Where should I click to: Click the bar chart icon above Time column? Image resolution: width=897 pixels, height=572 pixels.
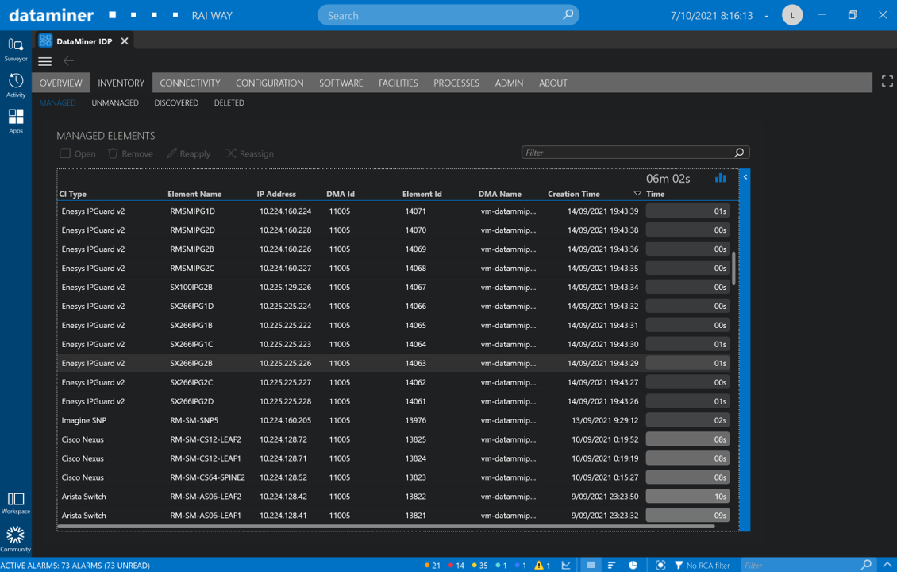(720, 178)
